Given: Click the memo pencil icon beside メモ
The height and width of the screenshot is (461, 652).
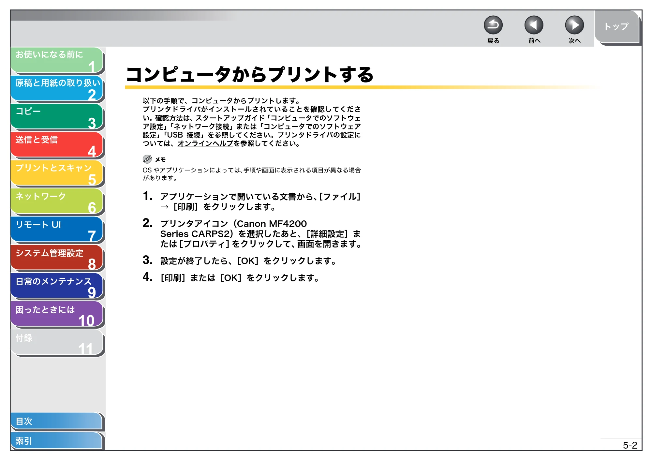Looking at the screenshot, I should pos(147,159).
